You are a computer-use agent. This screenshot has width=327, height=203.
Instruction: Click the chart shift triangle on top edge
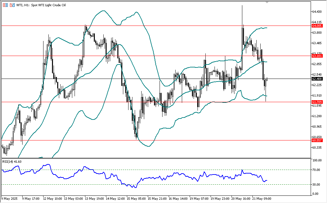267,2
